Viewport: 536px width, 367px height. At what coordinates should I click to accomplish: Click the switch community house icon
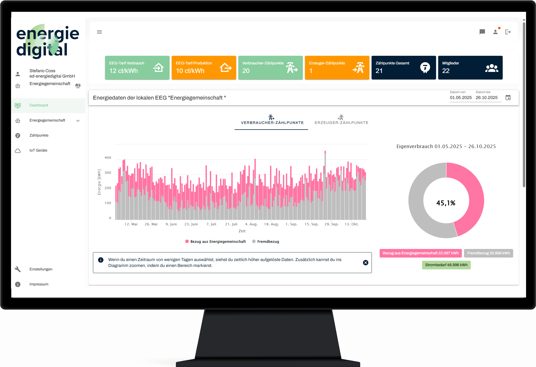pos(78,86)
